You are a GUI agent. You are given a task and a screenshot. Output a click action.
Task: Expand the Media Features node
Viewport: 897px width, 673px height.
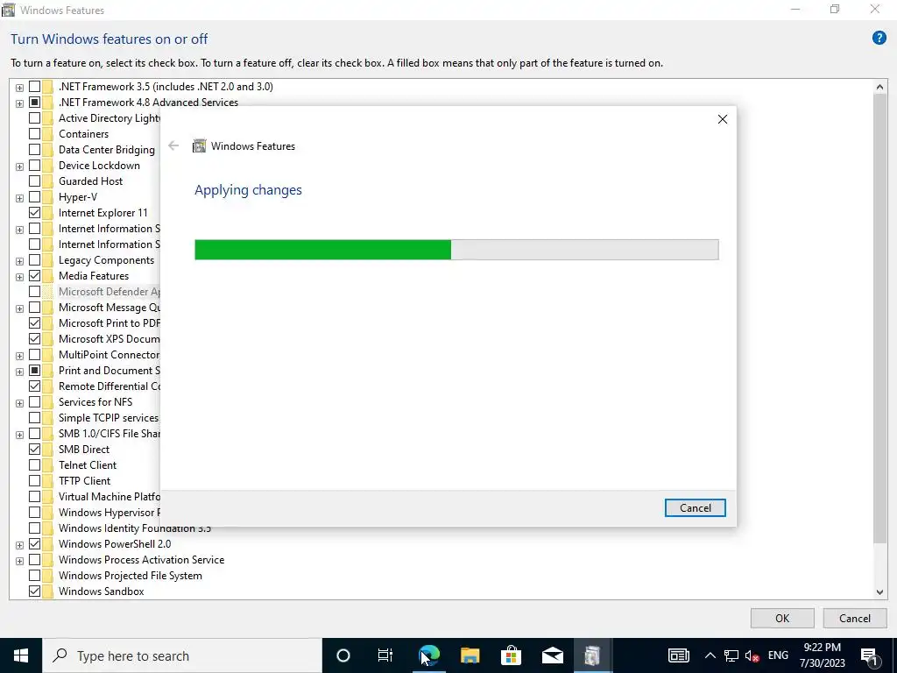(x=19, y=277)
